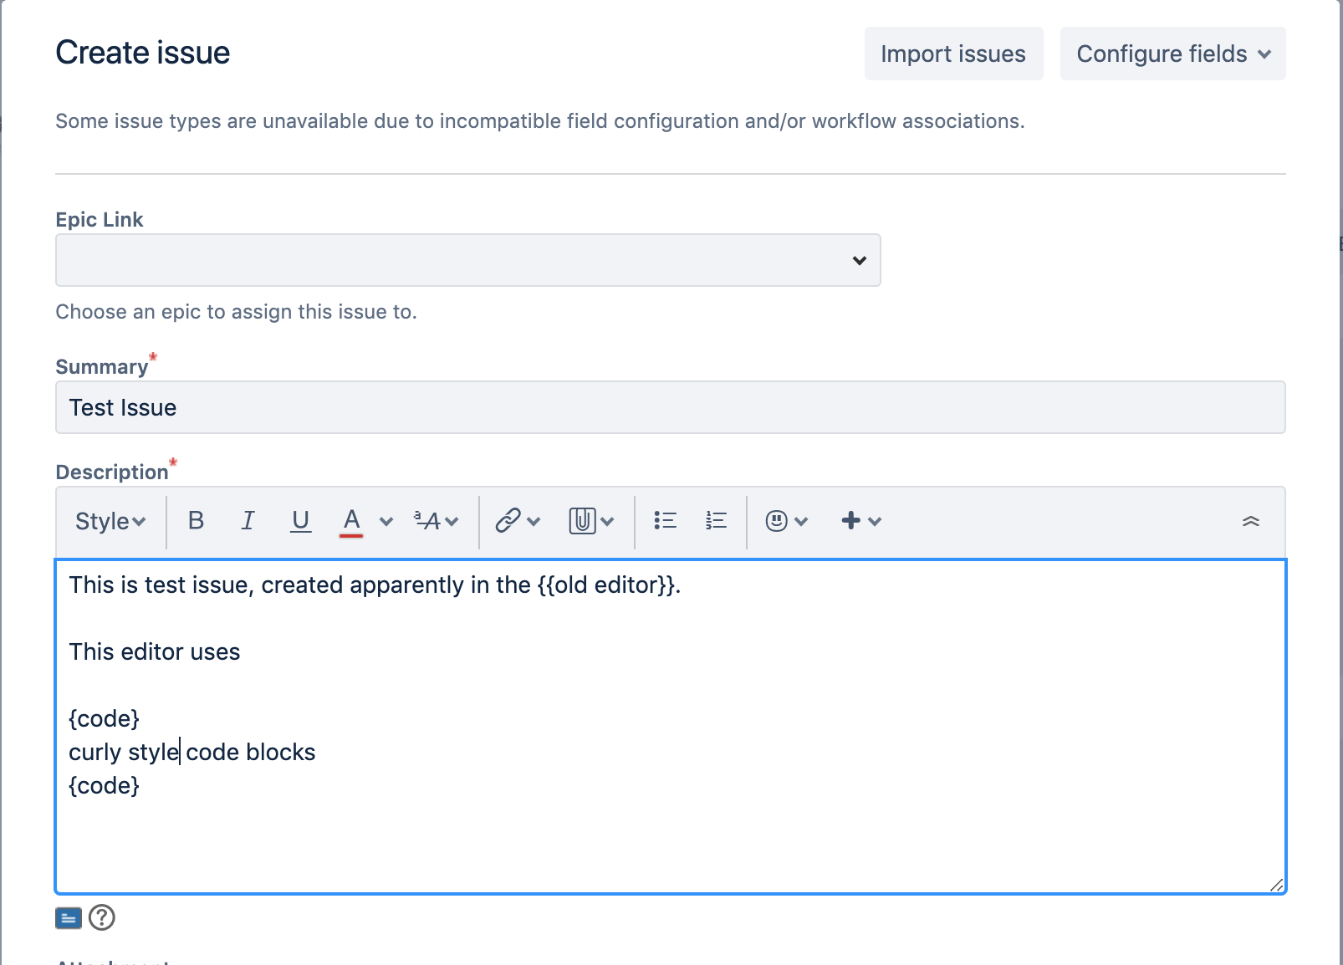Open the more text colors arrow
Image resolution: width=1343 pixels, height=965 pixels.
386,522
